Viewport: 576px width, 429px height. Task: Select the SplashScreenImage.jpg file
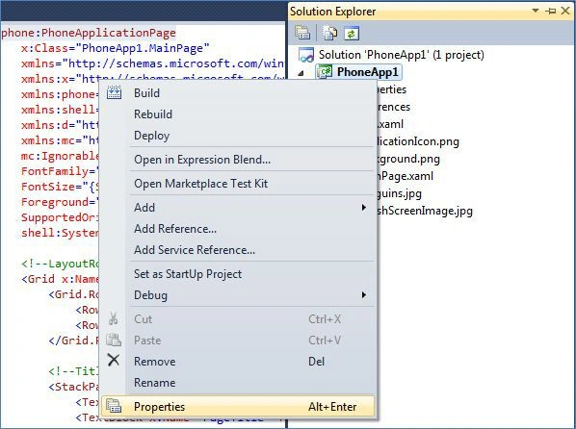pyautogui.click(x=425, y=211)
